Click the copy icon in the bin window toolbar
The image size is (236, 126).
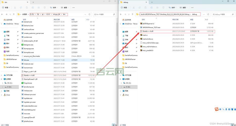point(21,8)
